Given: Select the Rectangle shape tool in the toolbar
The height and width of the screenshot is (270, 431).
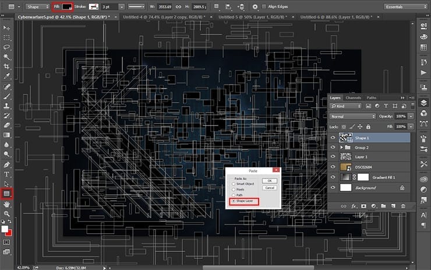Looking at the screenshot, I should click(x=8, y=194).
